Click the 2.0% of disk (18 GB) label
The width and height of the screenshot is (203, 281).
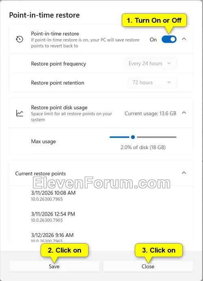click(143, 147)
